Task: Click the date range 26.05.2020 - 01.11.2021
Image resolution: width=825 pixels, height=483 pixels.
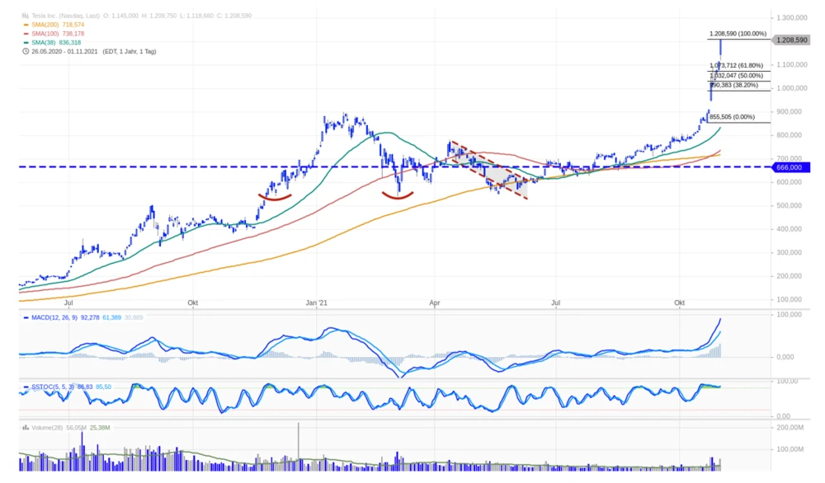Action: tap(66, 51)
